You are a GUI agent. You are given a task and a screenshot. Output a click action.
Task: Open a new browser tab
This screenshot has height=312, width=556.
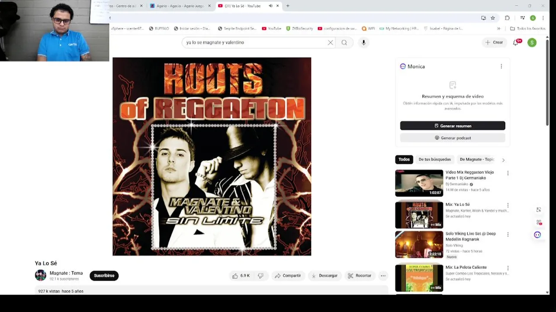click(288, 6)
